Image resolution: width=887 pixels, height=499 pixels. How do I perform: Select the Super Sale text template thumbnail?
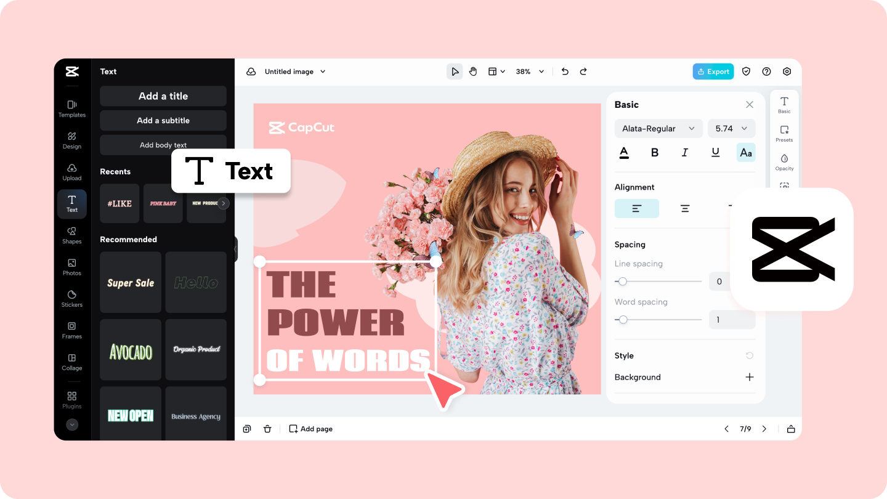[131, 282]
